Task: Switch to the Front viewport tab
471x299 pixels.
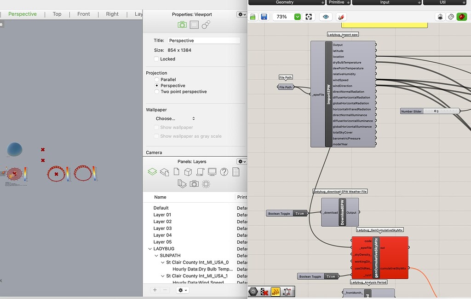Action: (x=84, y=14)
